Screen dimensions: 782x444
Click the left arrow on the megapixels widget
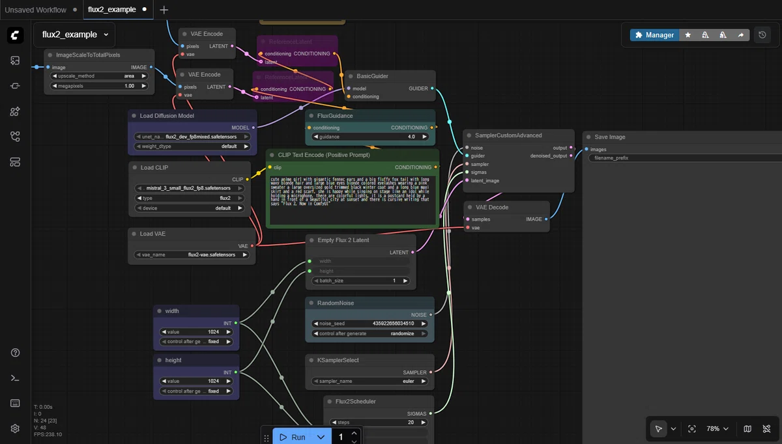[54, 86]
